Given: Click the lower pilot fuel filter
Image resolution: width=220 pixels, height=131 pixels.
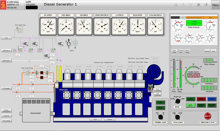Looking at the screenshot, I should [42, 77].
